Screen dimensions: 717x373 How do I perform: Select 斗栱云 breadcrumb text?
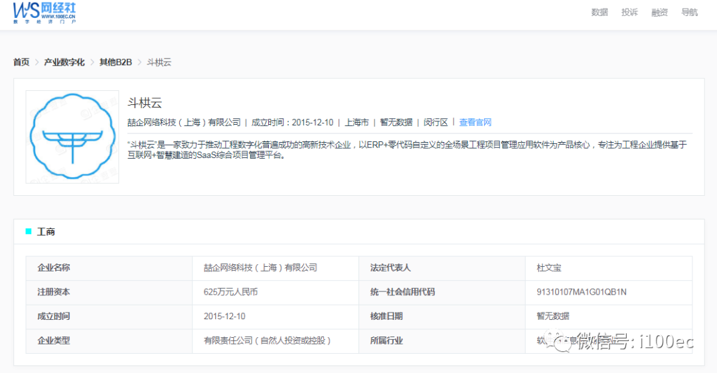[x=159, y=62]
